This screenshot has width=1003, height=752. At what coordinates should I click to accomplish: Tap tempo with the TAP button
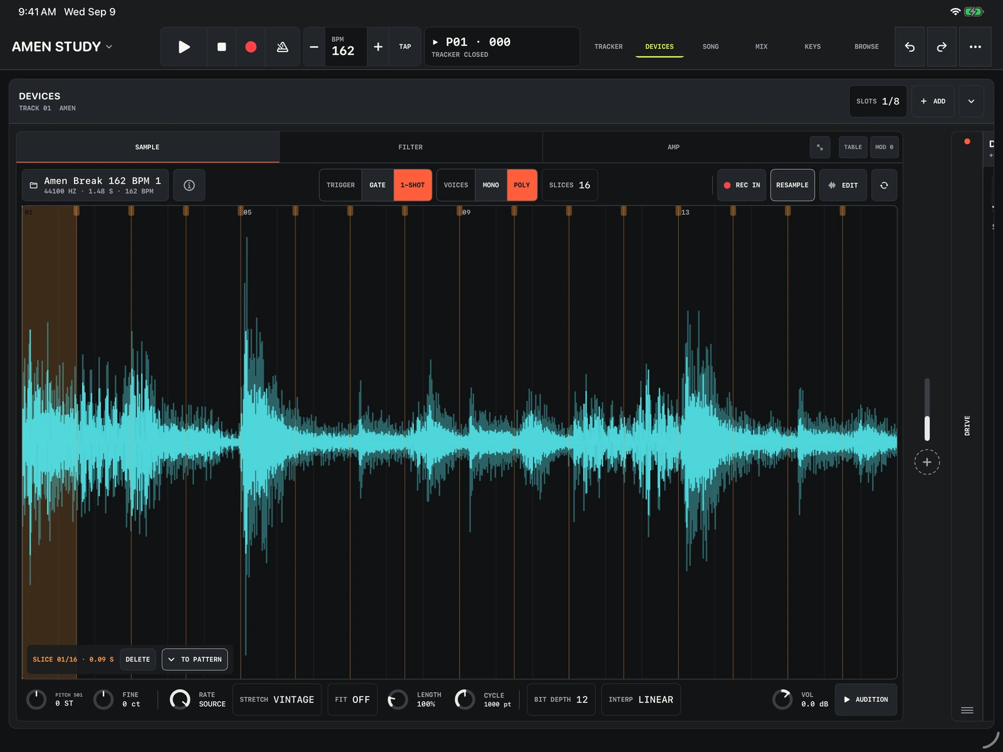click(405, 47)
